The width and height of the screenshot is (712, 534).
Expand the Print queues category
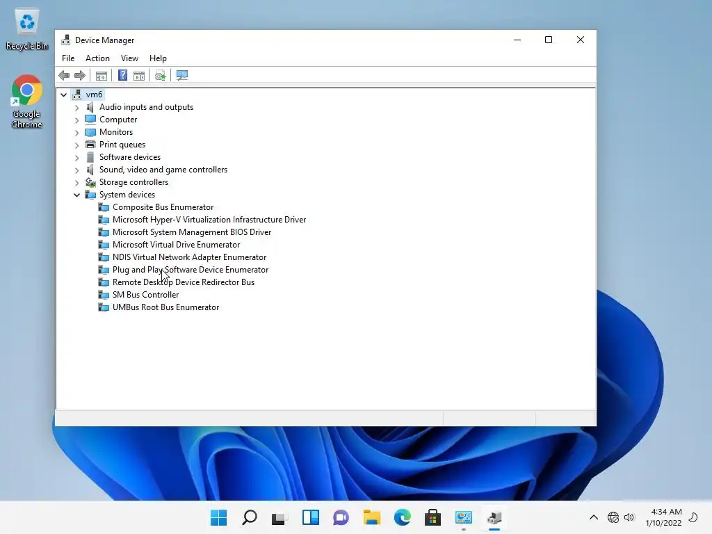(76, 145)
